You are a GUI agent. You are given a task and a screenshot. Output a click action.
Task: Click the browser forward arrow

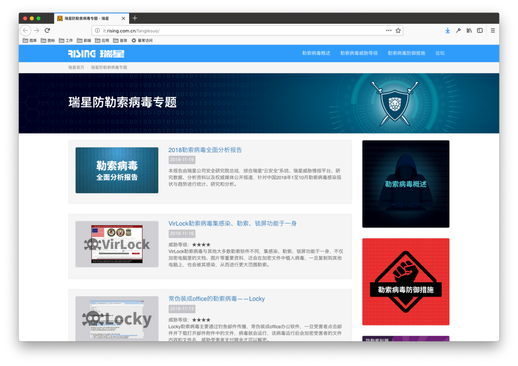pyautogui.click(x=37, y=30)
